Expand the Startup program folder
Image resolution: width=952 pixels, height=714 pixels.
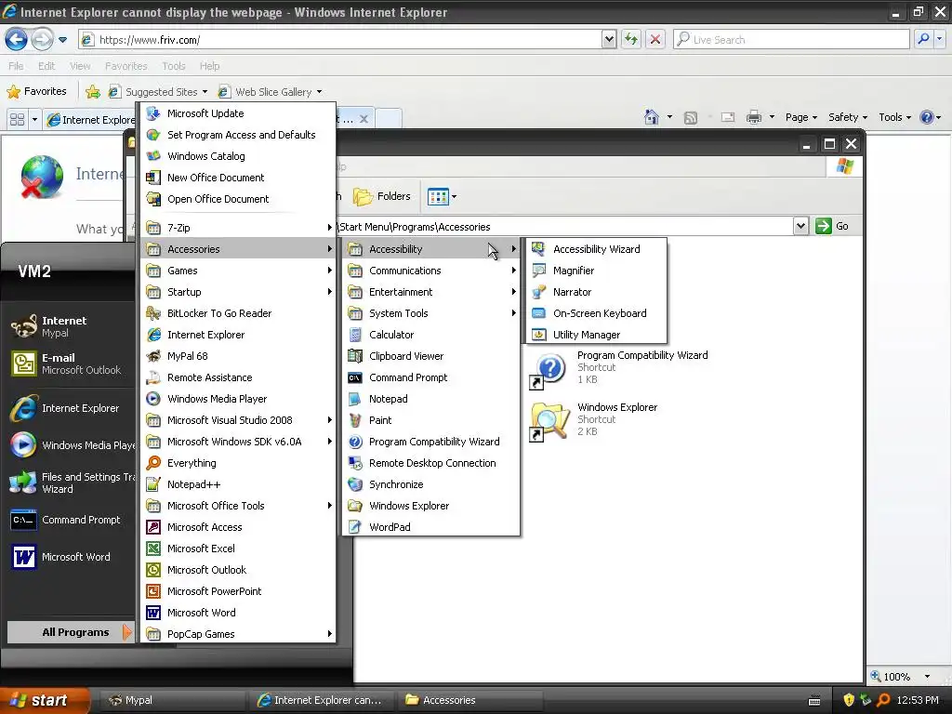coord(239,291)
